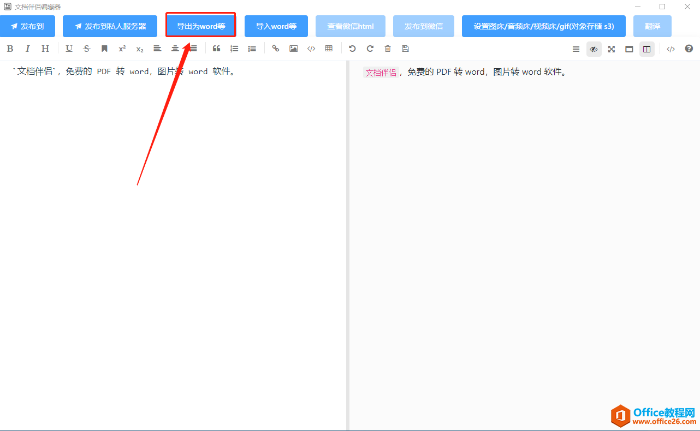Click the 发布到 button
The height and width of the screenshot is (431, 700).
point(27,26)
